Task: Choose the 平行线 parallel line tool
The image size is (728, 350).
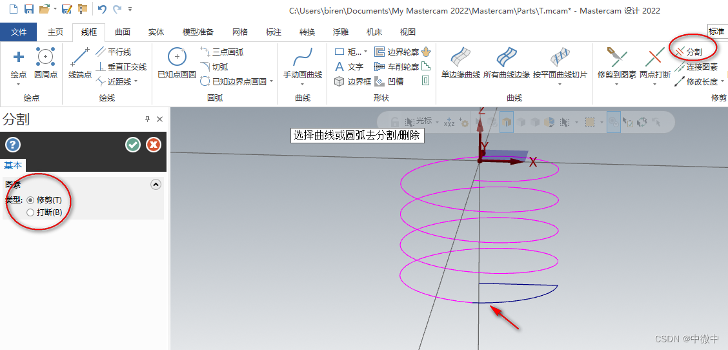Action: (114, 52)
